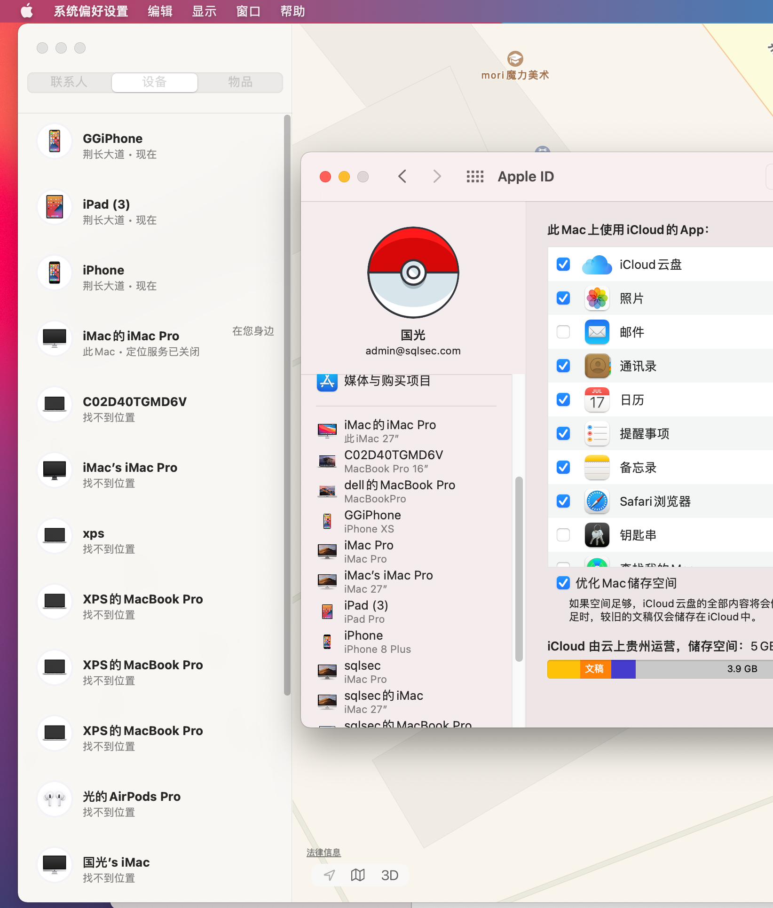The width and height of the screenshot is (773, 908).
Task: Click the 照片 app icon
Action: click(597, 298)
